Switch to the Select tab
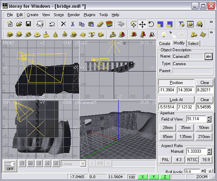 pyautogui.click(x=193, y=43)
